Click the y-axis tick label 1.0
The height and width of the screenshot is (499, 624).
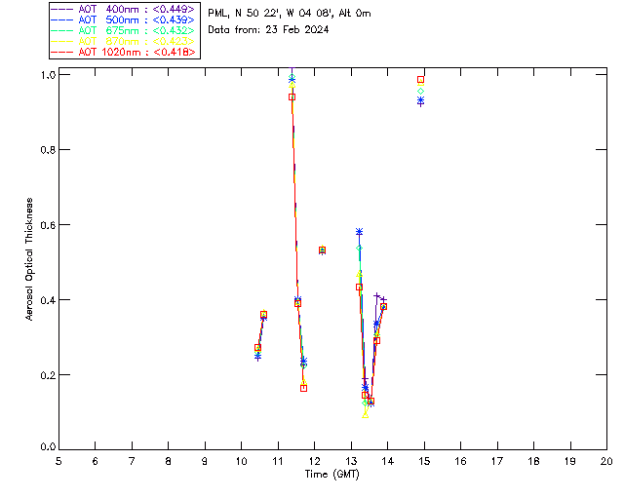[x=48, y=75]
